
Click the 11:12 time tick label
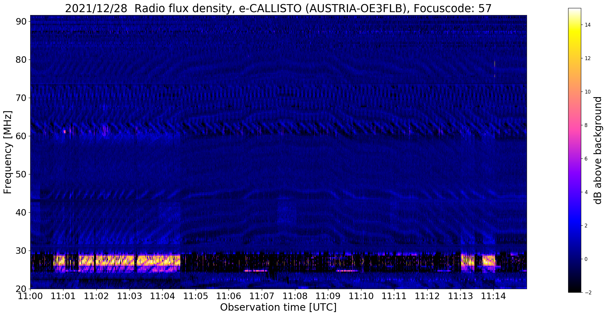(x=427, y=296)
